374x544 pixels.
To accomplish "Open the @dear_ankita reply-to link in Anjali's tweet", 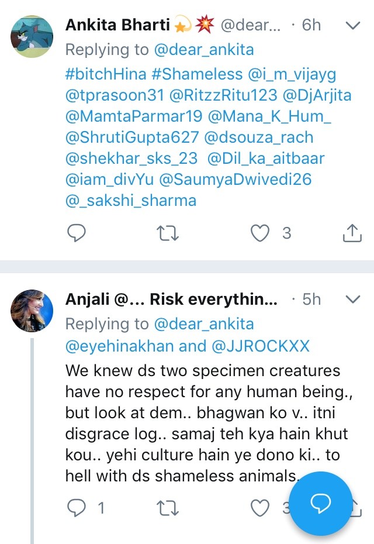I will (x=204, y=323).
